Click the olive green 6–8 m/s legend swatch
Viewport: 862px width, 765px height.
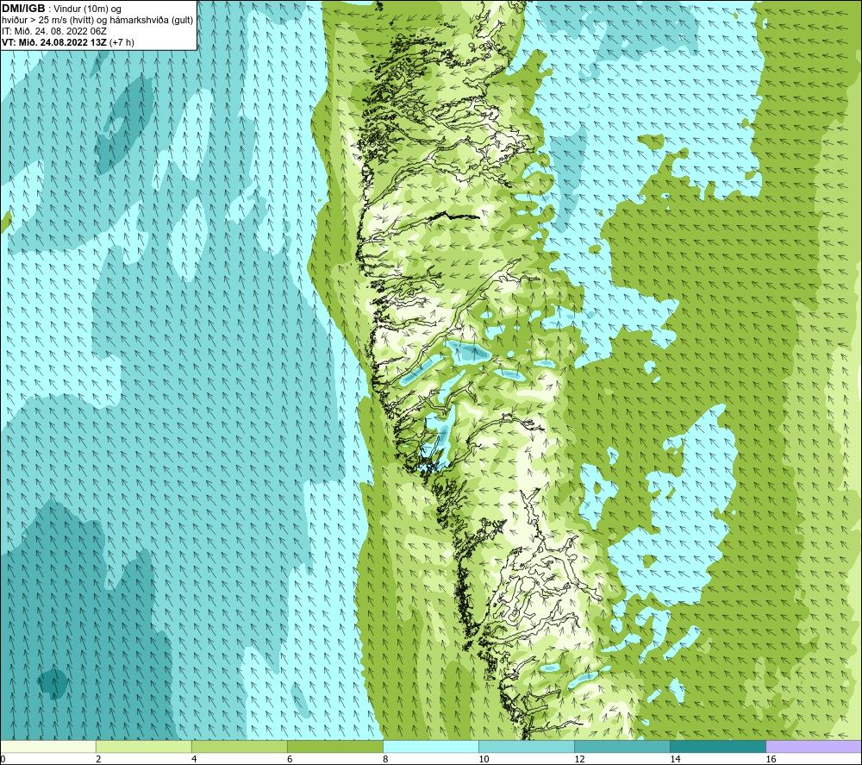pos(335,746)
